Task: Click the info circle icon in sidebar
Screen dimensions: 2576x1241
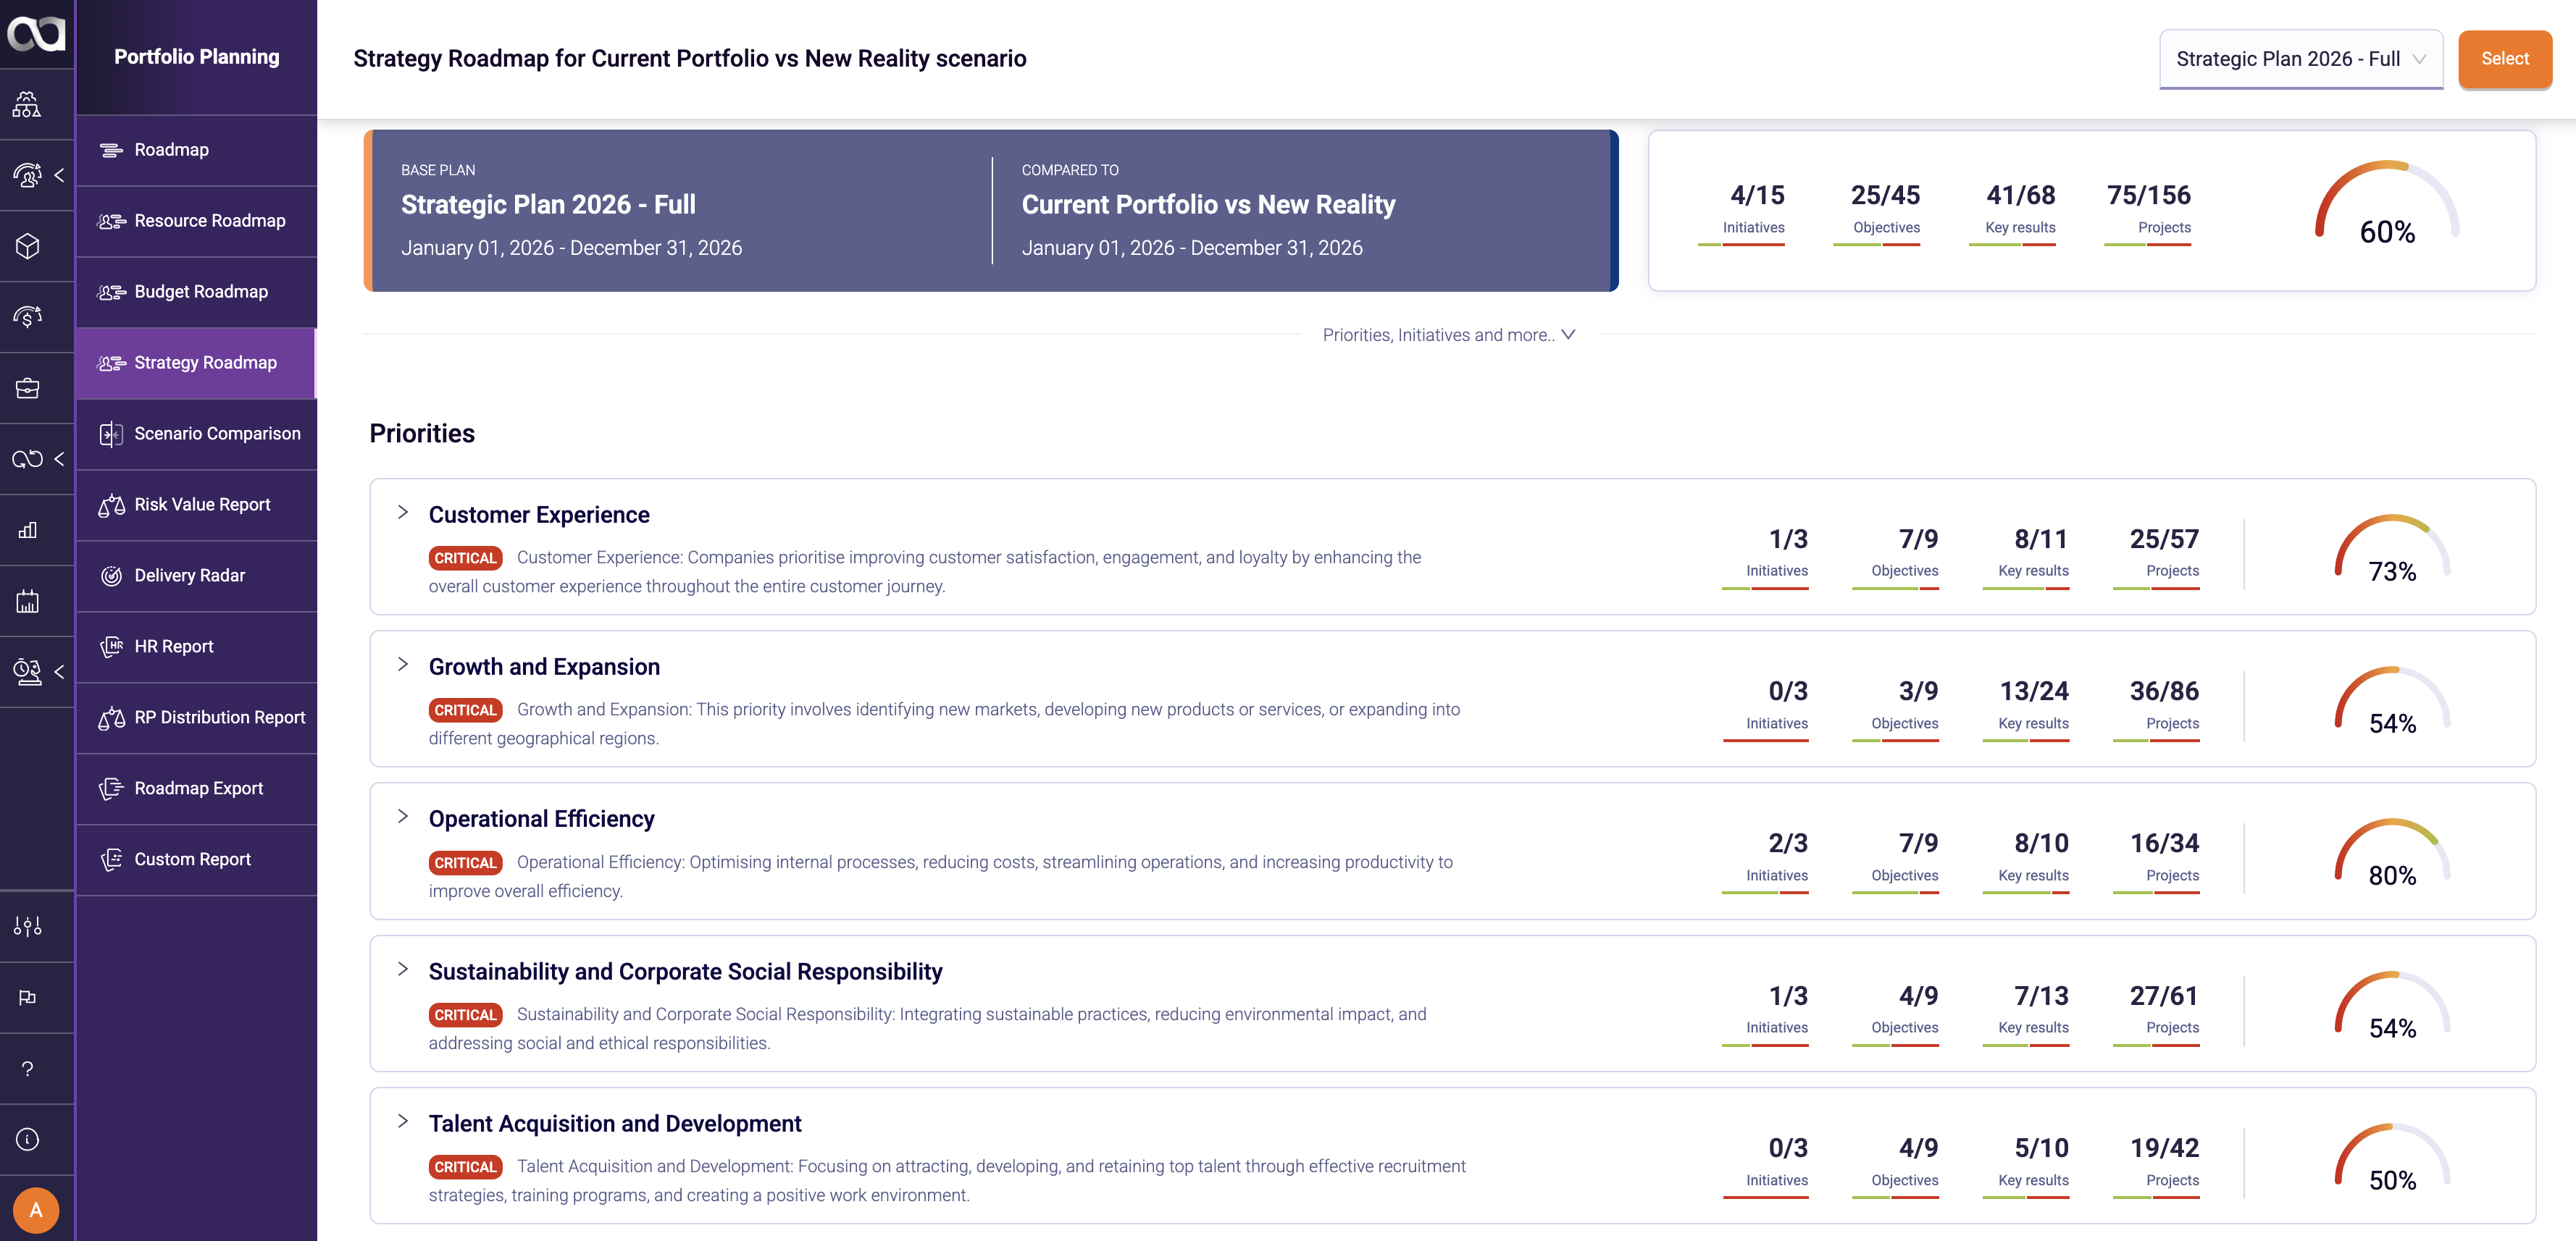Action: pyautogui.click(x=28, y=1139)
